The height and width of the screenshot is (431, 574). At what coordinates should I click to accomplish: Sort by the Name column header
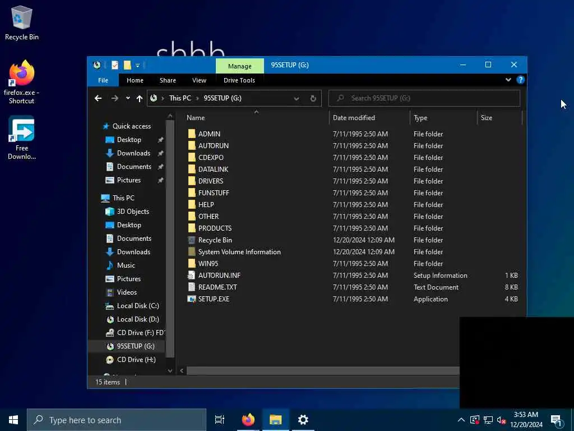[x=196, y=118]
